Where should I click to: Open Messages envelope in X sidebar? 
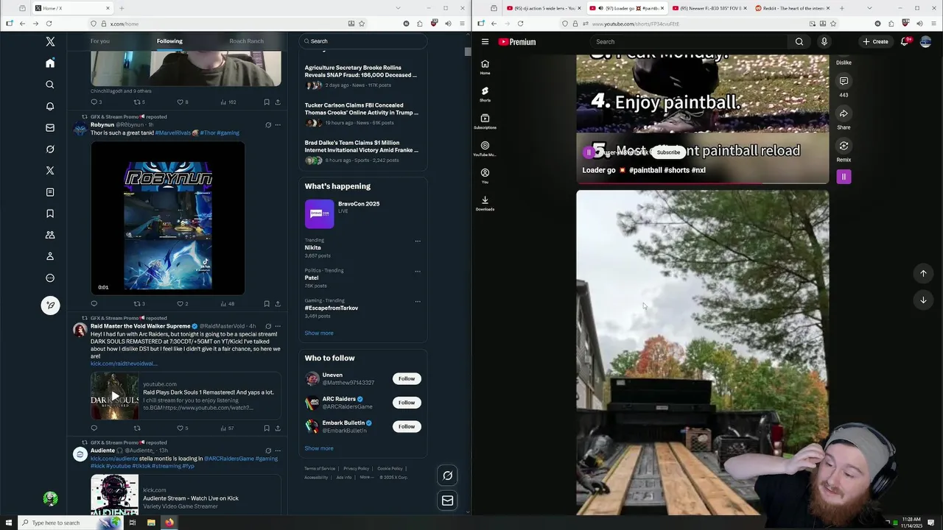50,127
